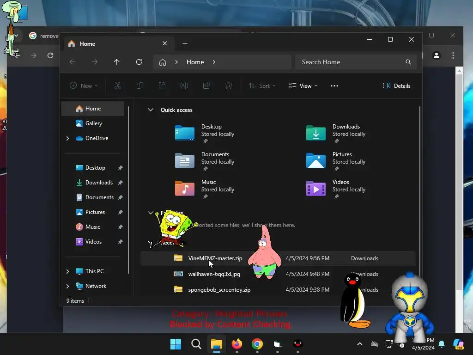This screenshot has width=473, height=355.
Task: Open the notification bell in system tray
Action: pos(442,344)
